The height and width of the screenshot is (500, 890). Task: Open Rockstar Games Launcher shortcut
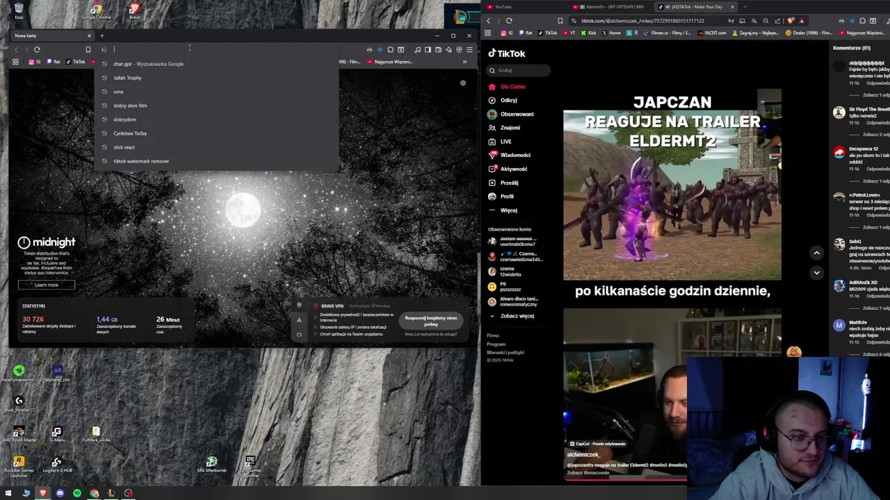coord(19,467)
